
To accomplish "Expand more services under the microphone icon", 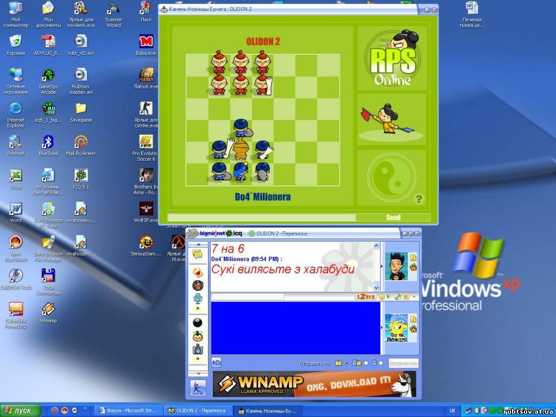I will tap(198, 308).
